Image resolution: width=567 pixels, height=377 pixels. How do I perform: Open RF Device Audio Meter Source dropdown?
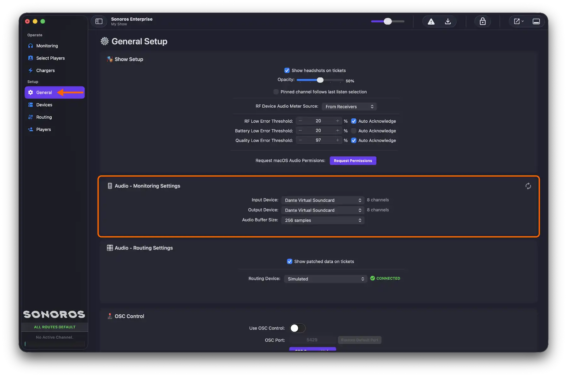pos(349,107)
